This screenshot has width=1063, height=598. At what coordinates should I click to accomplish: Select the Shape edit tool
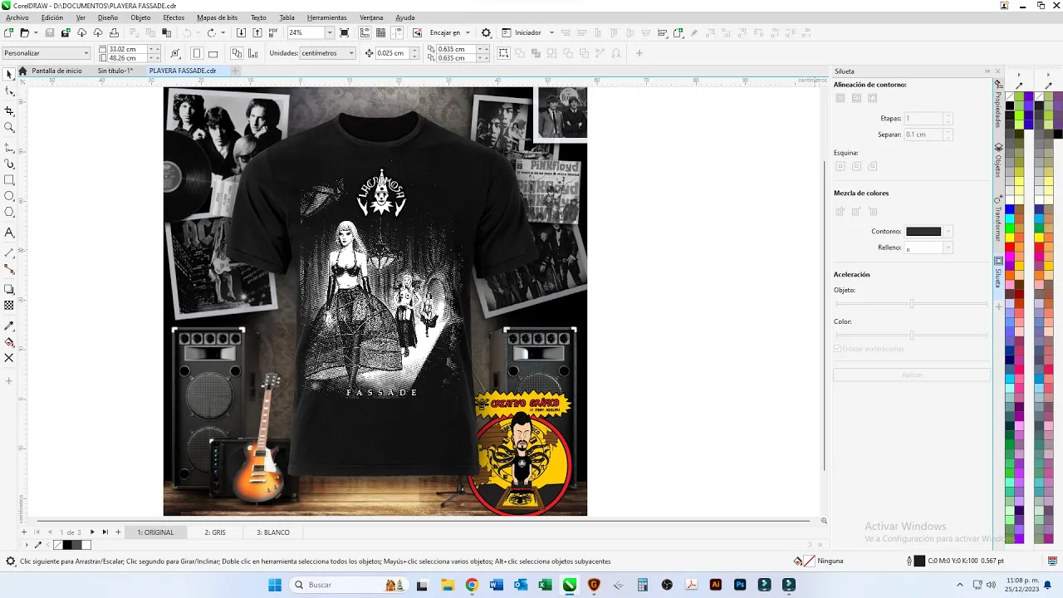tap(9, 91)
